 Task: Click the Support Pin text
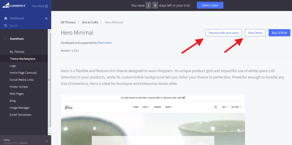[x=15, y=143]
